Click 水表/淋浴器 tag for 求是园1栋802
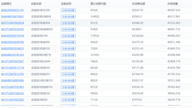 (x=68, y=100)
